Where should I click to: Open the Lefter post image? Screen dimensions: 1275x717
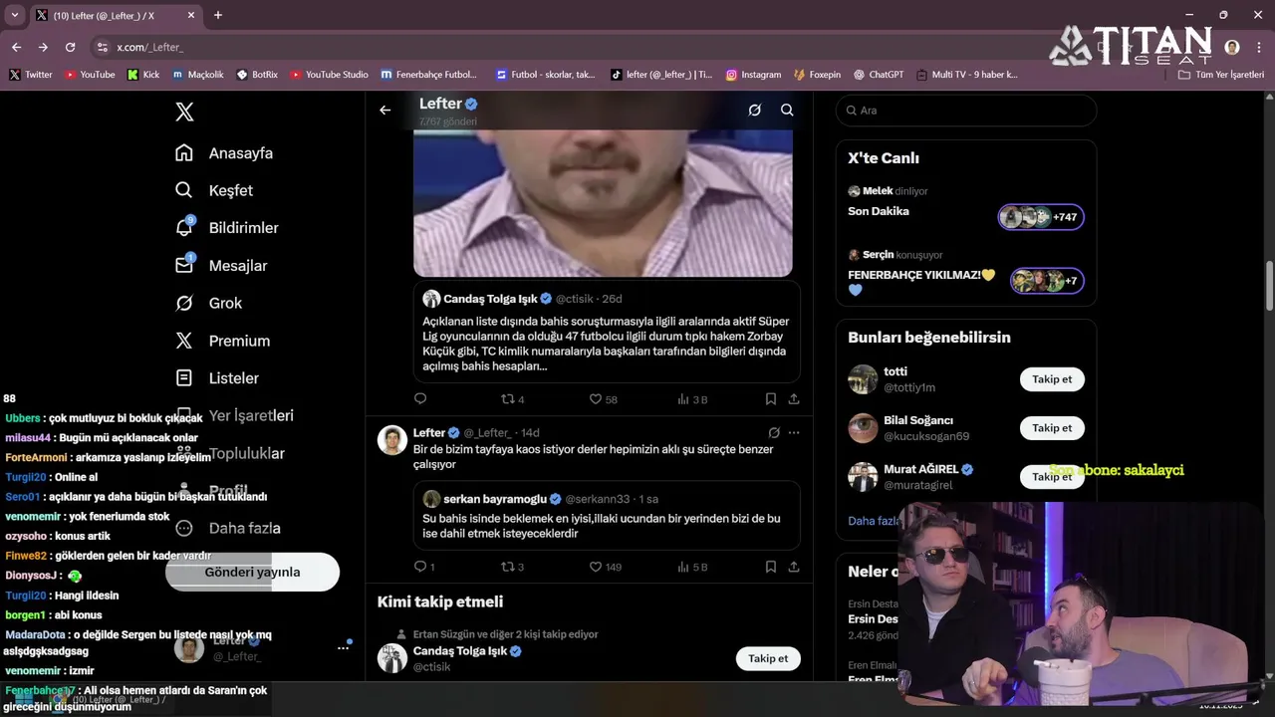[603, 202]
